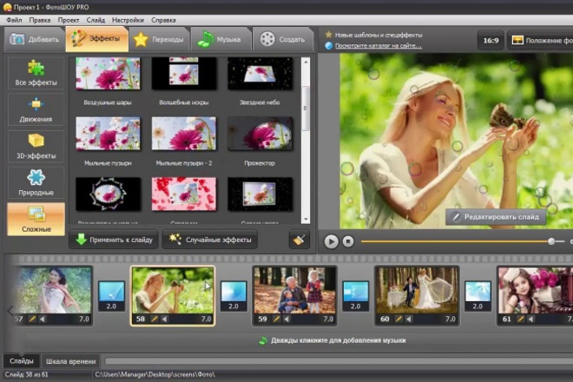Select the Все эффекты category

tap(36, 73)
